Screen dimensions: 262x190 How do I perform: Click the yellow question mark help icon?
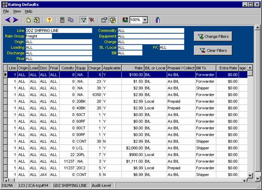pyautogui.click(x=49, y=20)
